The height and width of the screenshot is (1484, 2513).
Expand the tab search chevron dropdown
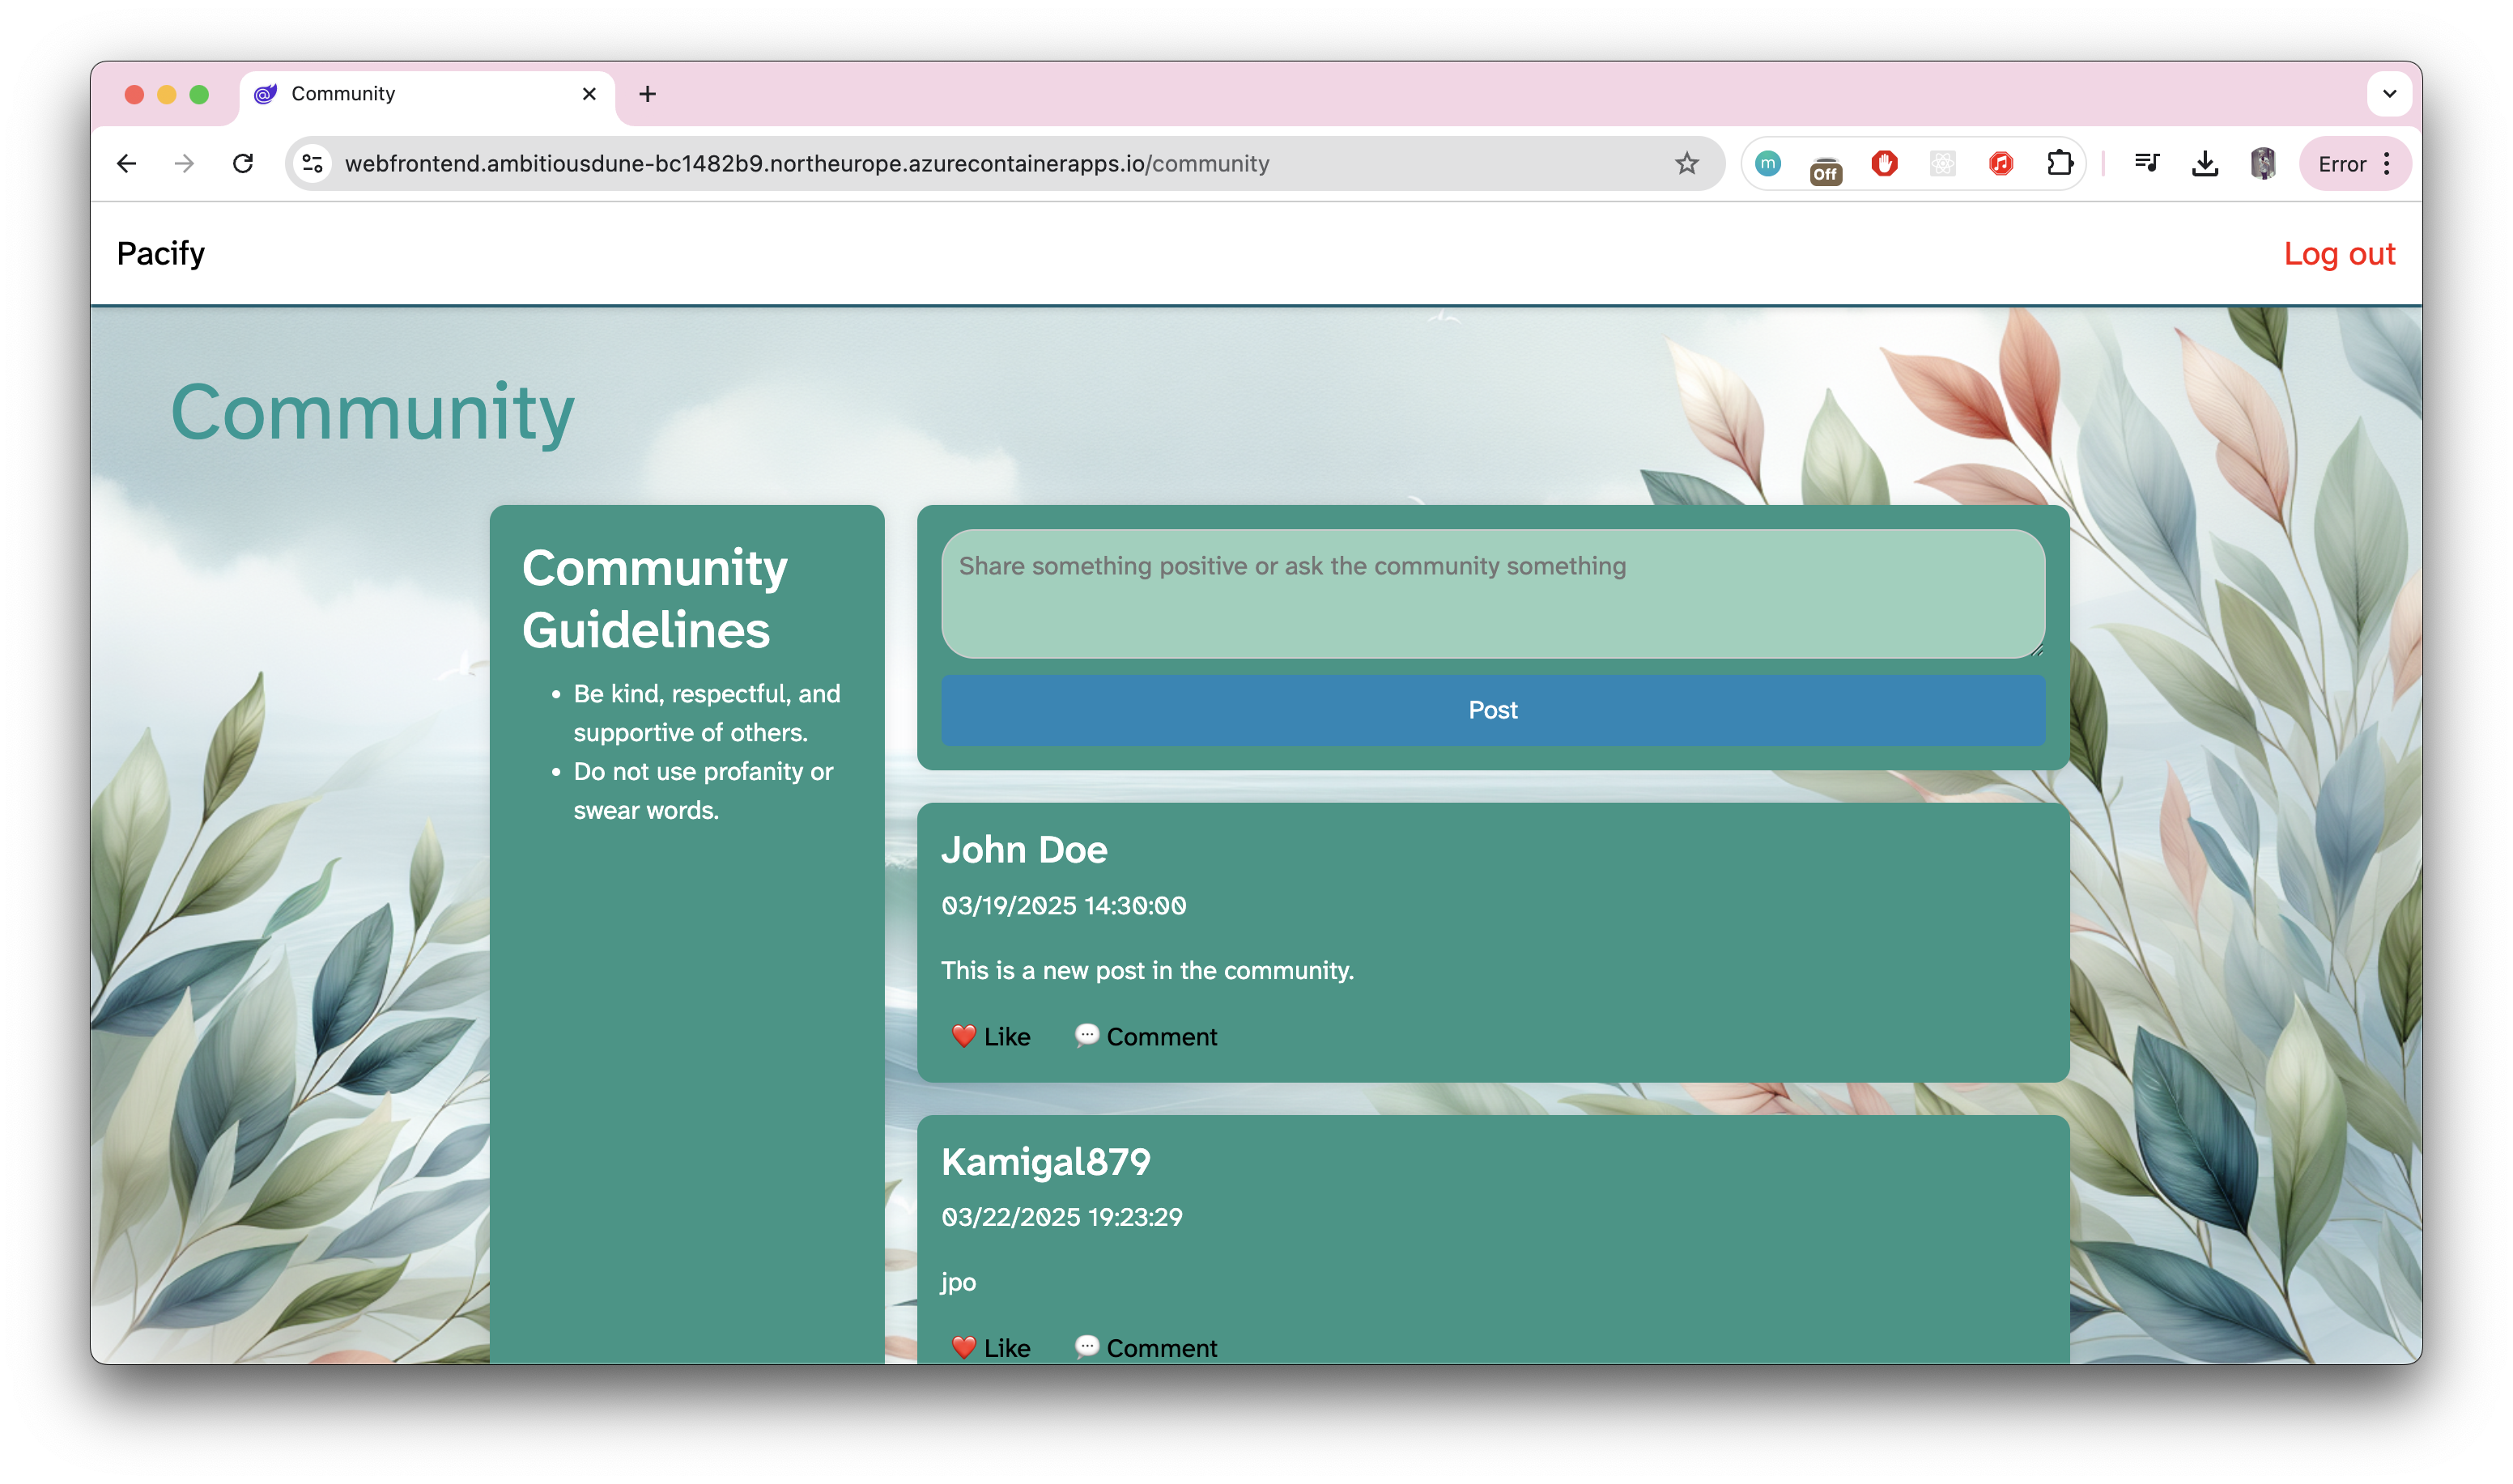[x=2389, y=94]
